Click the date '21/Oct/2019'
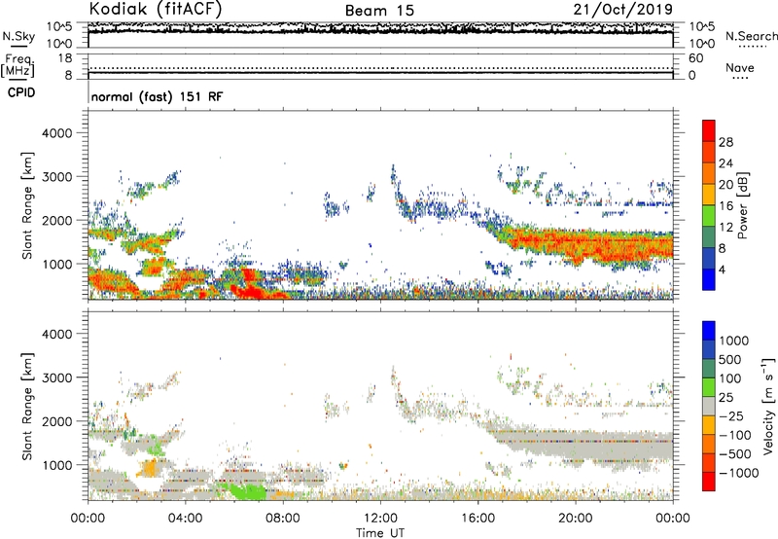 click(623, 10)
